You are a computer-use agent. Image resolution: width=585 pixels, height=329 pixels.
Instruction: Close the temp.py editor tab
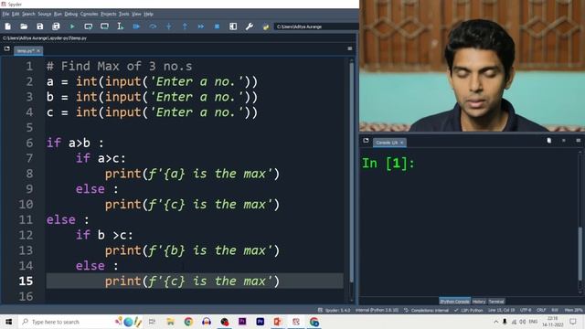[x=38, y=51]
